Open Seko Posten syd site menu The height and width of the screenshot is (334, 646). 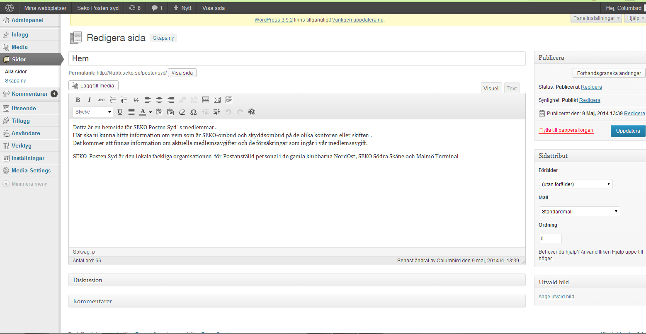(x=98, y=7)
